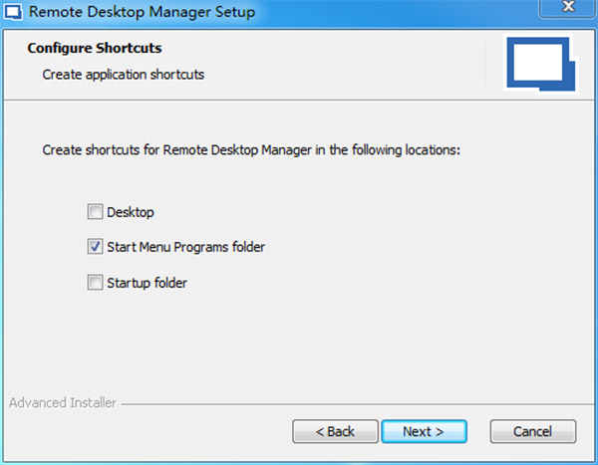Close the setup window with X
The height and width of the screenshot is (465, 598).
point(566,10)
